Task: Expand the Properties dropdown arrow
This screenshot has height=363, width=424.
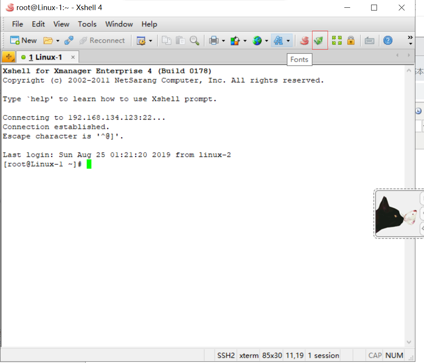Action: point(151,41)
